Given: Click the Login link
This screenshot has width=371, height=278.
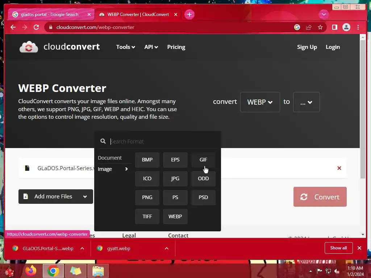Looking at the screenshot, I should (x=333, y=47).
